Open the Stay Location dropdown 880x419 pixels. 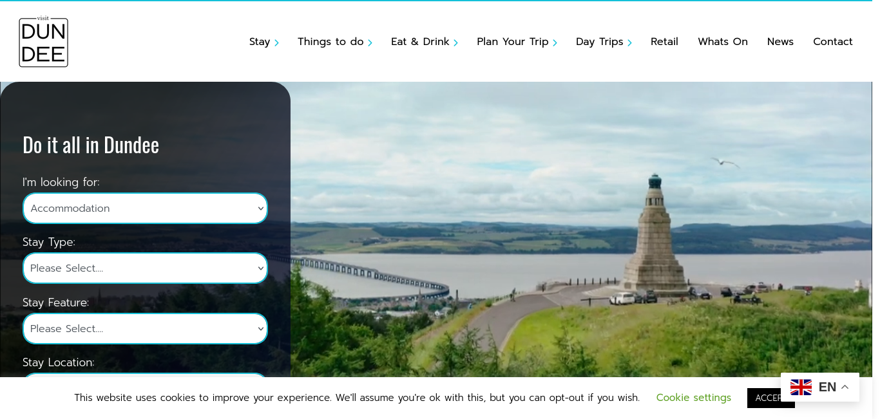tap(145, 375)
